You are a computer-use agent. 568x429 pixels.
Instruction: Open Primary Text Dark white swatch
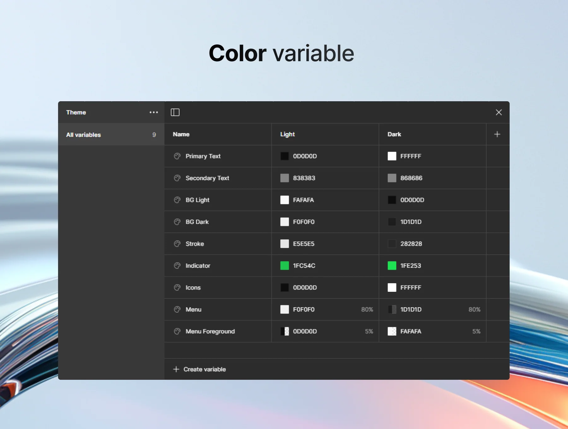(x=392, y=156)
